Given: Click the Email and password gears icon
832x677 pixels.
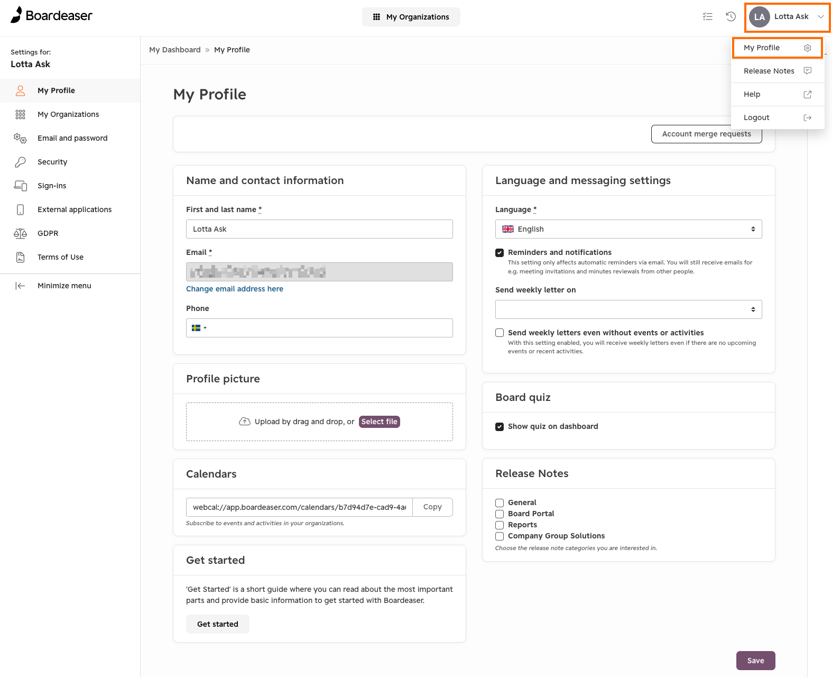Looking at the screenshot, I should coord(20,138).
